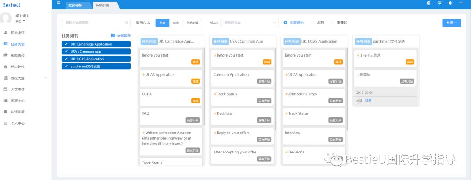Click the 智能选校 graduation cap icon
Viewport: 471px width, 180px height.
5,55
